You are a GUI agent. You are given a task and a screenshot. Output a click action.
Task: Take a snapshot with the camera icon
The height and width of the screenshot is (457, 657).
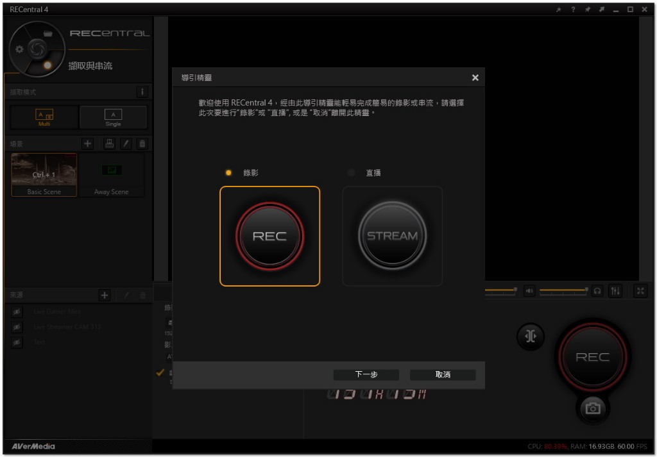pyautogui.click(x=592, y=408)
